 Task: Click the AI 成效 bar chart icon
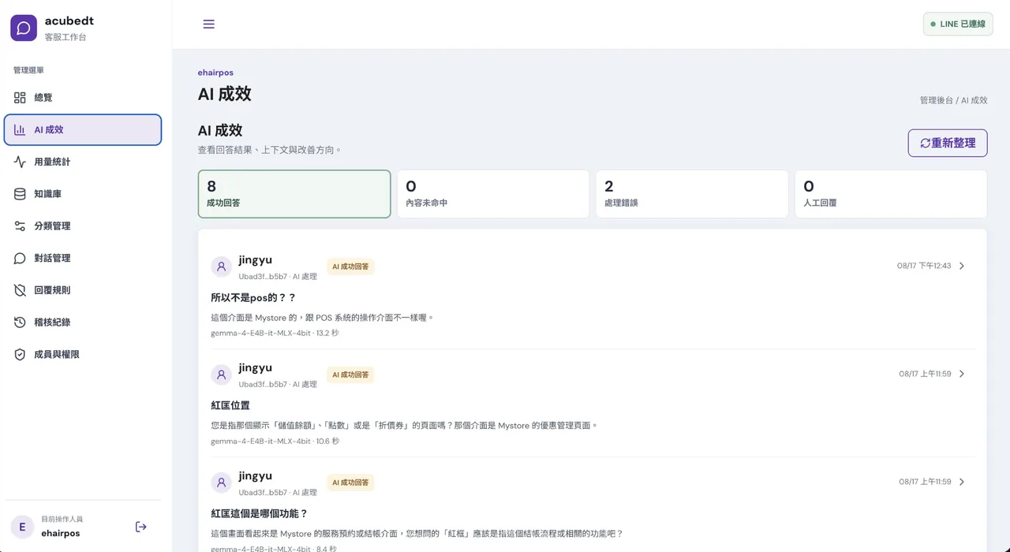click(20, 130)
